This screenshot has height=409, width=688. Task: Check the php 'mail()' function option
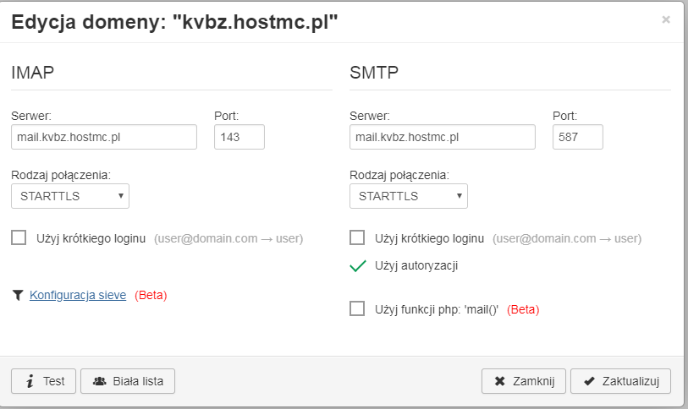[x=357, y=309]
